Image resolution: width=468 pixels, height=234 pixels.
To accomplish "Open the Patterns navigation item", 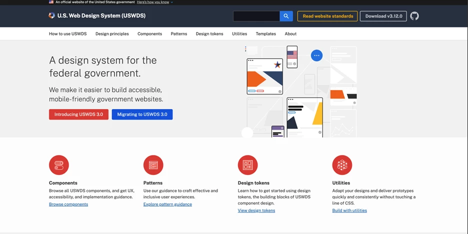I will 179,33.
